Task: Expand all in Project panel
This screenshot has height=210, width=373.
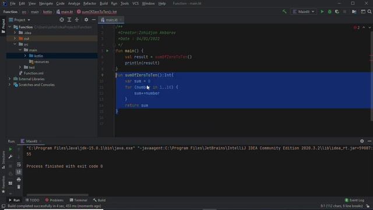Action: pyautogui.click(x=69, y=20)
